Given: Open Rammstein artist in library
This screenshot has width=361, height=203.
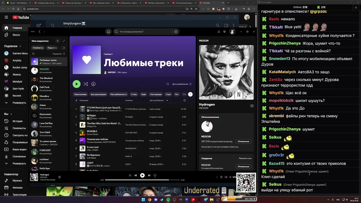Looking at the screenshot, I should pyautogui.click(x=49, y=116).
